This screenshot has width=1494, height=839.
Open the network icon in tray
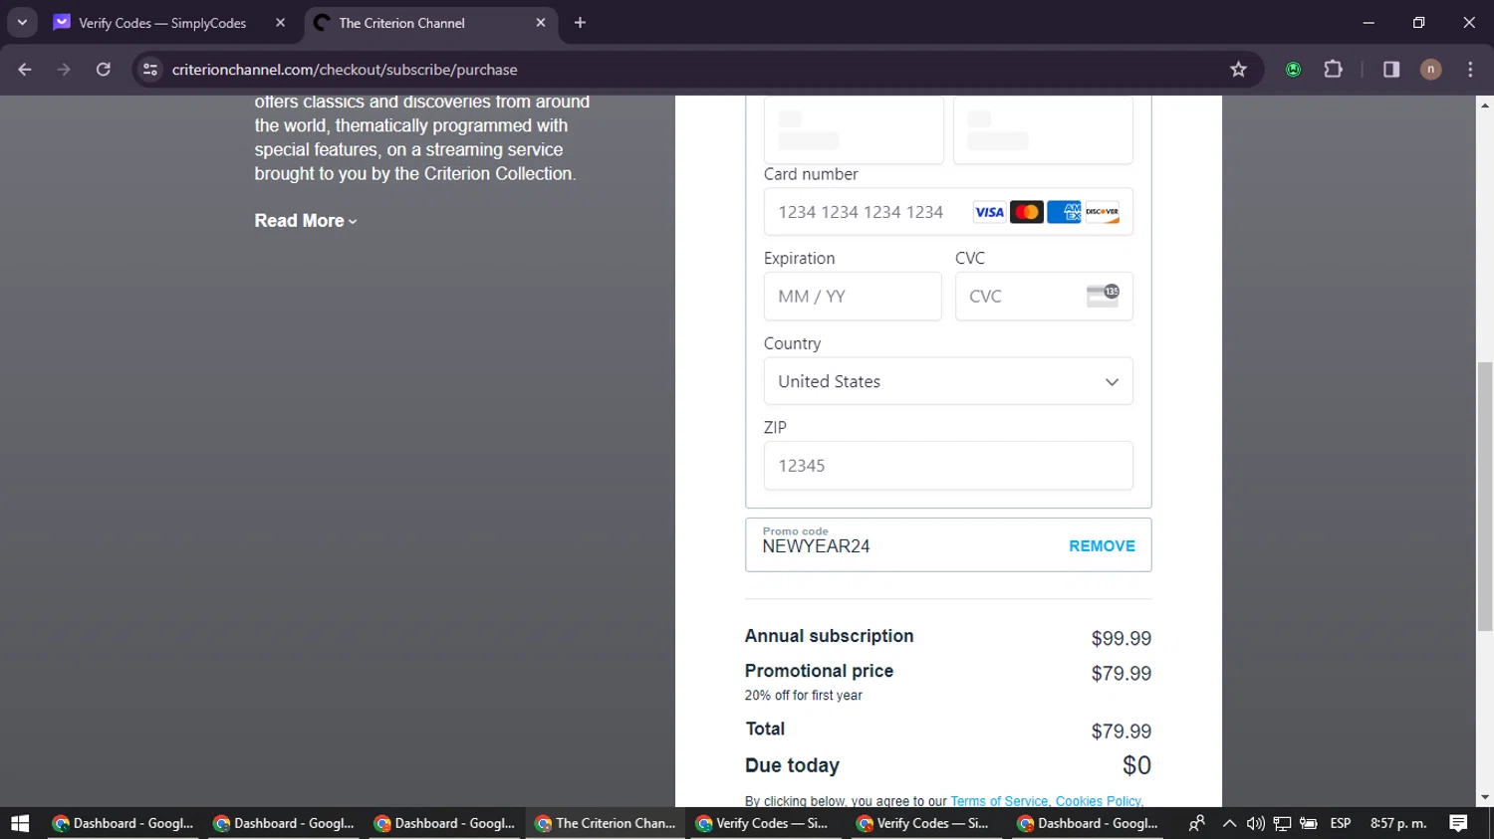click(x=1283, y=823)
